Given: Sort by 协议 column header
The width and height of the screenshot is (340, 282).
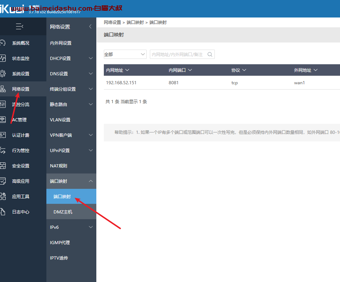Looking at the screenshot, I should pos(239,70).
